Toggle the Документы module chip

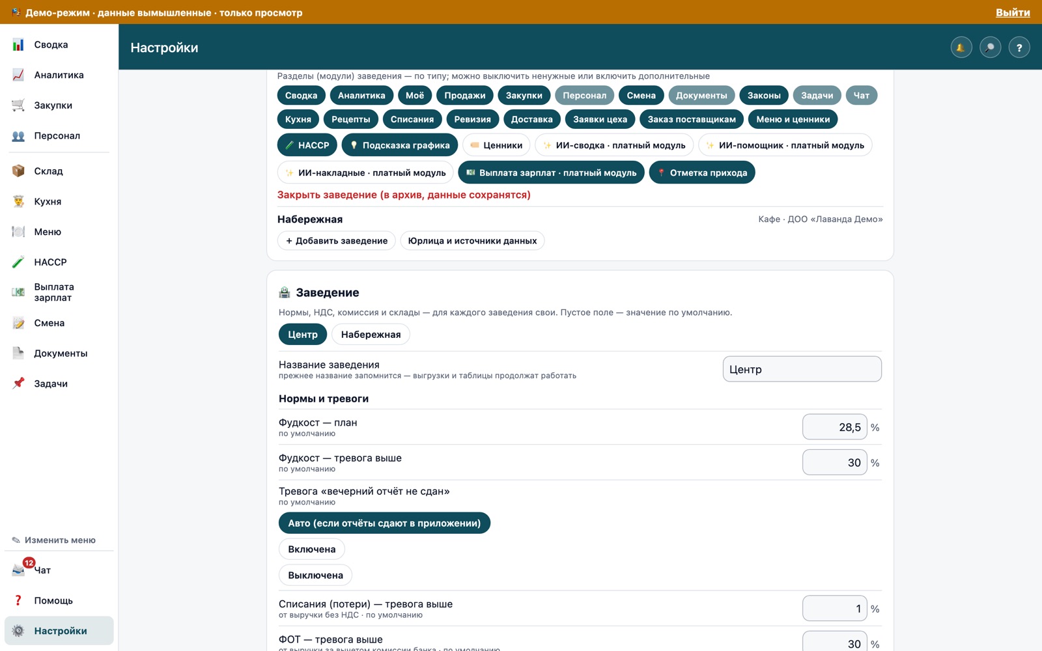pos(701,96)
